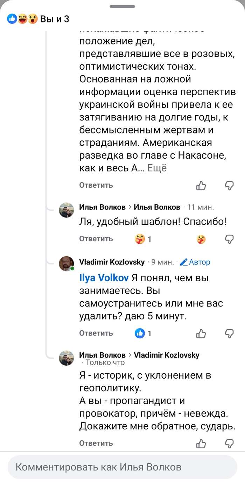This screenshot has width=245, height=483.
Task: Dislike the "Ля, удобный шаблон! Спасибо!" comment
Action: (229, 239)
